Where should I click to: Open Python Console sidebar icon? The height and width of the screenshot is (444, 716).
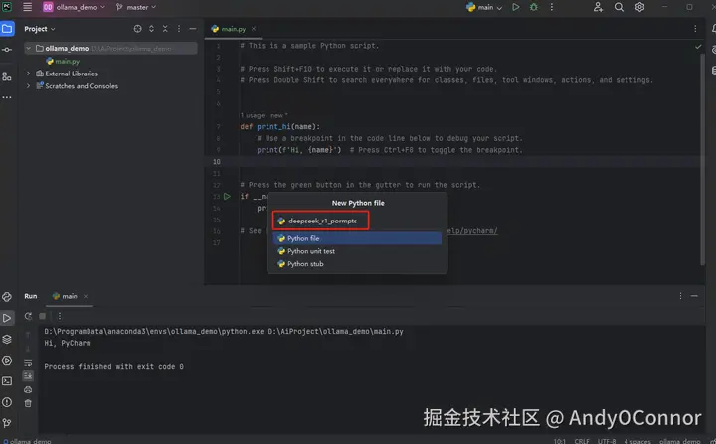[7, 297]
